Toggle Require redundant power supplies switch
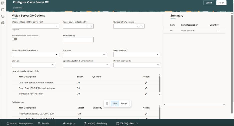 pyautogui.click(x=14, y=39)
